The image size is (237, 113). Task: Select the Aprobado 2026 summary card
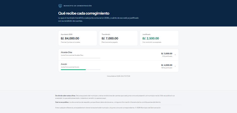click(x=78, y=38)
